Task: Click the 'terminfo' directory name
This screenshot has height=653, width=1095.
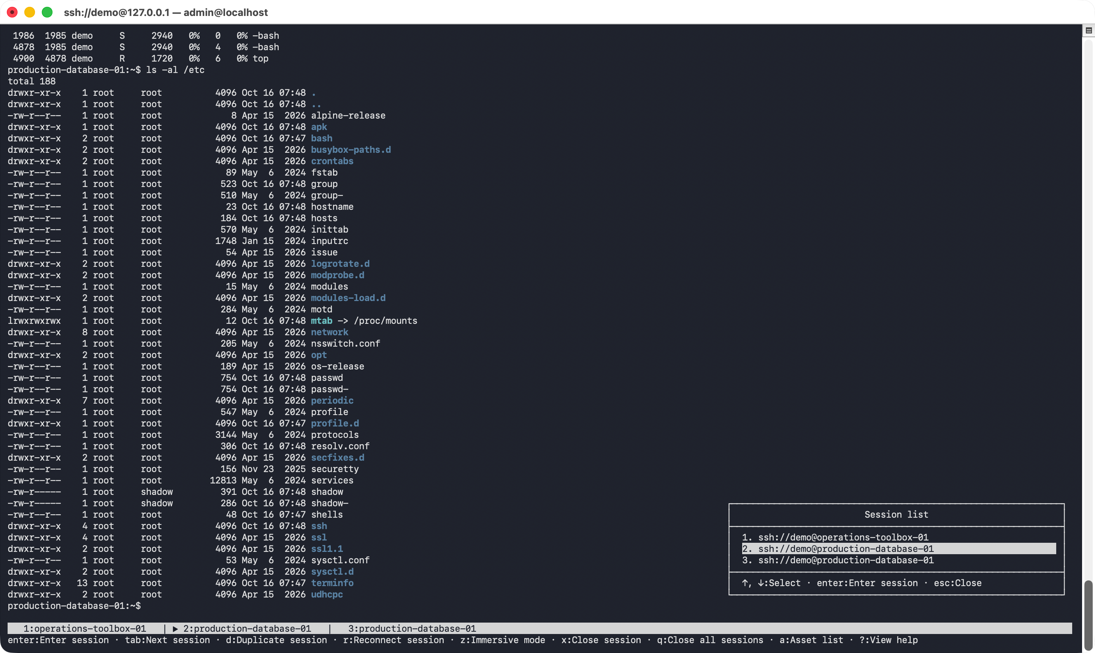Action: (332, 583)
